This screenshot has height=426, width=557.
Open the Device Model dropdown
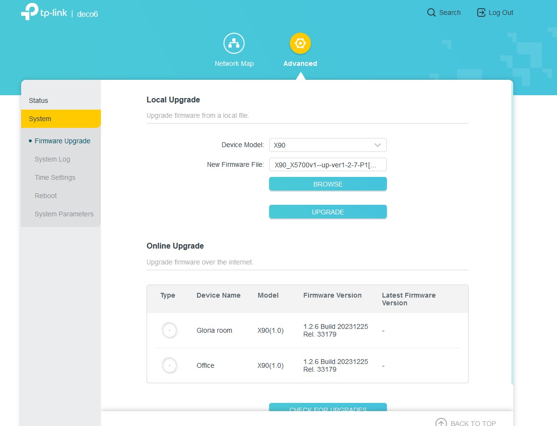322,145
